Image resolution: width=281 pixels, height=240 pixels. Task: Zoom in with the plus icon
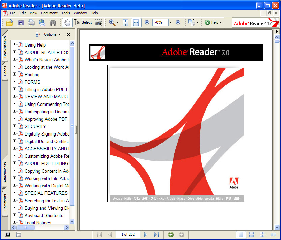(178, 22)
